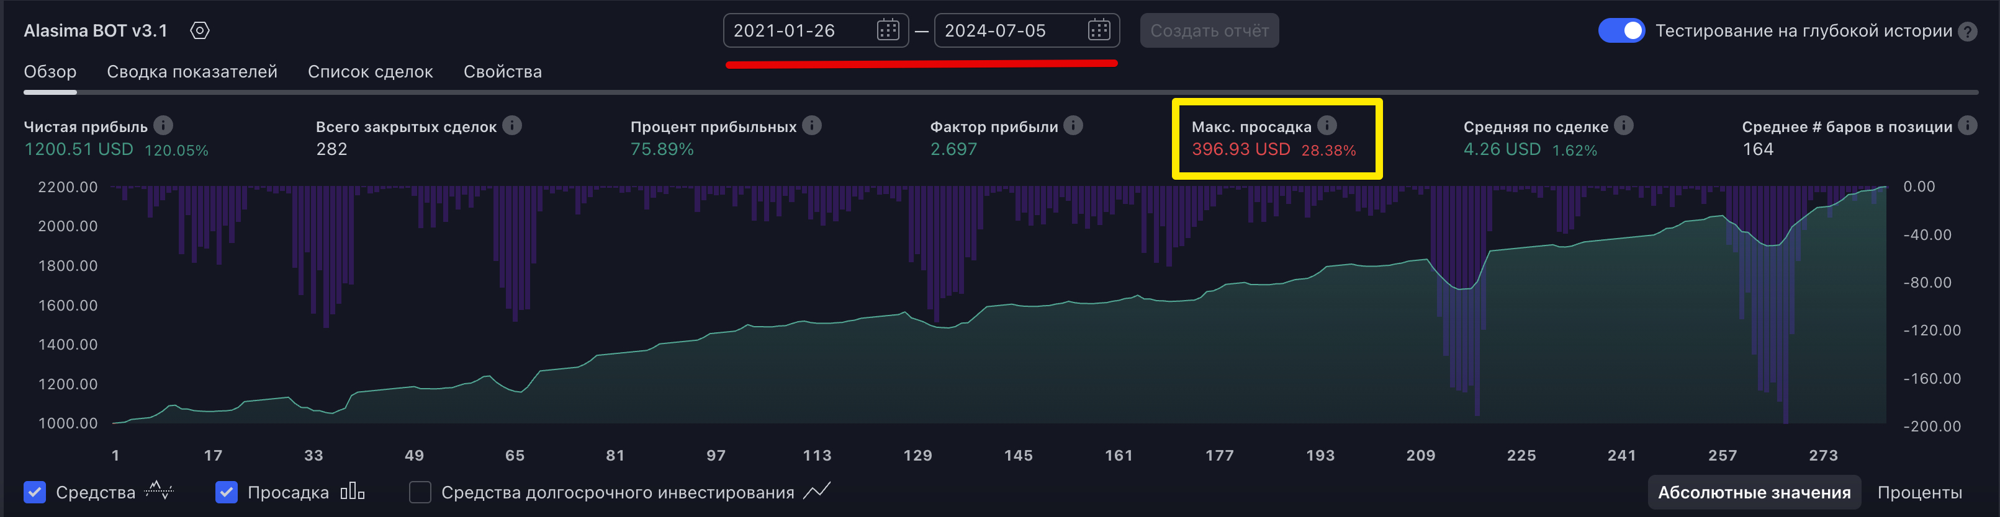Screen dimensions: 2000x517
Task: Open Alasima BOT settings hexagon icon
Action: pyautogui.click(x=199, y=30)
